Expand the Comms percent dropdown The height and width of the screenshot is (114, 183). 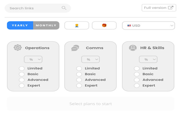(91, 59)
